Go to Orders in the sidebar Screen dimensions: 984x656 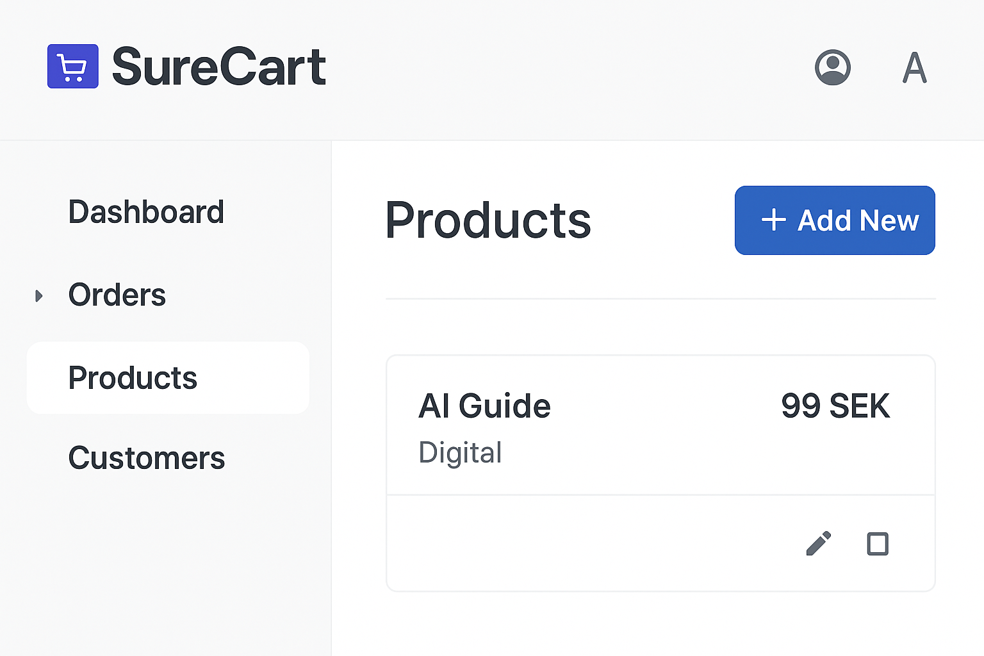click(x=117, y=295)
